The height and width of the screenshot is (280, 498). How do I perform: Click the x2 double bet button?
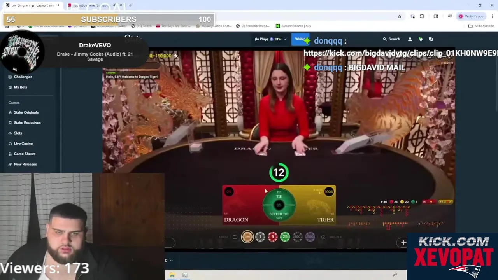[323, 237]
